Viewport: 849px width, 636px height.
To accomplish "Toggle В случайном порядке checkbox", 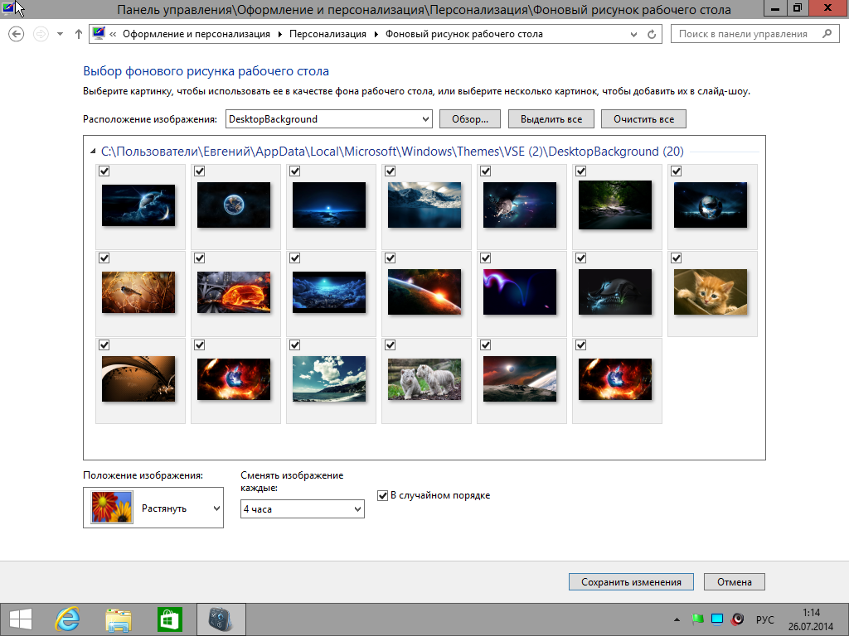I will click(382, 495).
